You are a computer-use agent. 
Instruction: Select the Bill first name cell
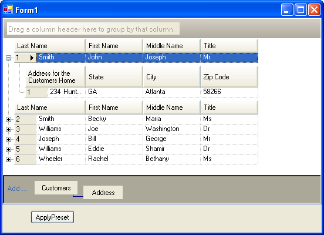pos(114,139)
